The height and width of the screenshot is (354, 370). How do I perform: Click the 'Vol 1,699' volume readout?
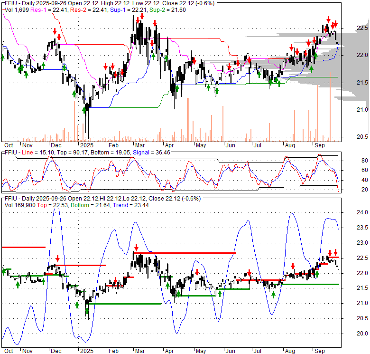(17, 10)
